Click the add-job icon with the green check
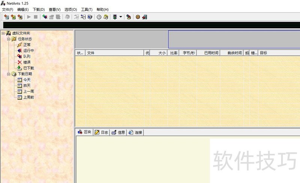The height and width of the screenshot is (183, 300). point(13,17)
